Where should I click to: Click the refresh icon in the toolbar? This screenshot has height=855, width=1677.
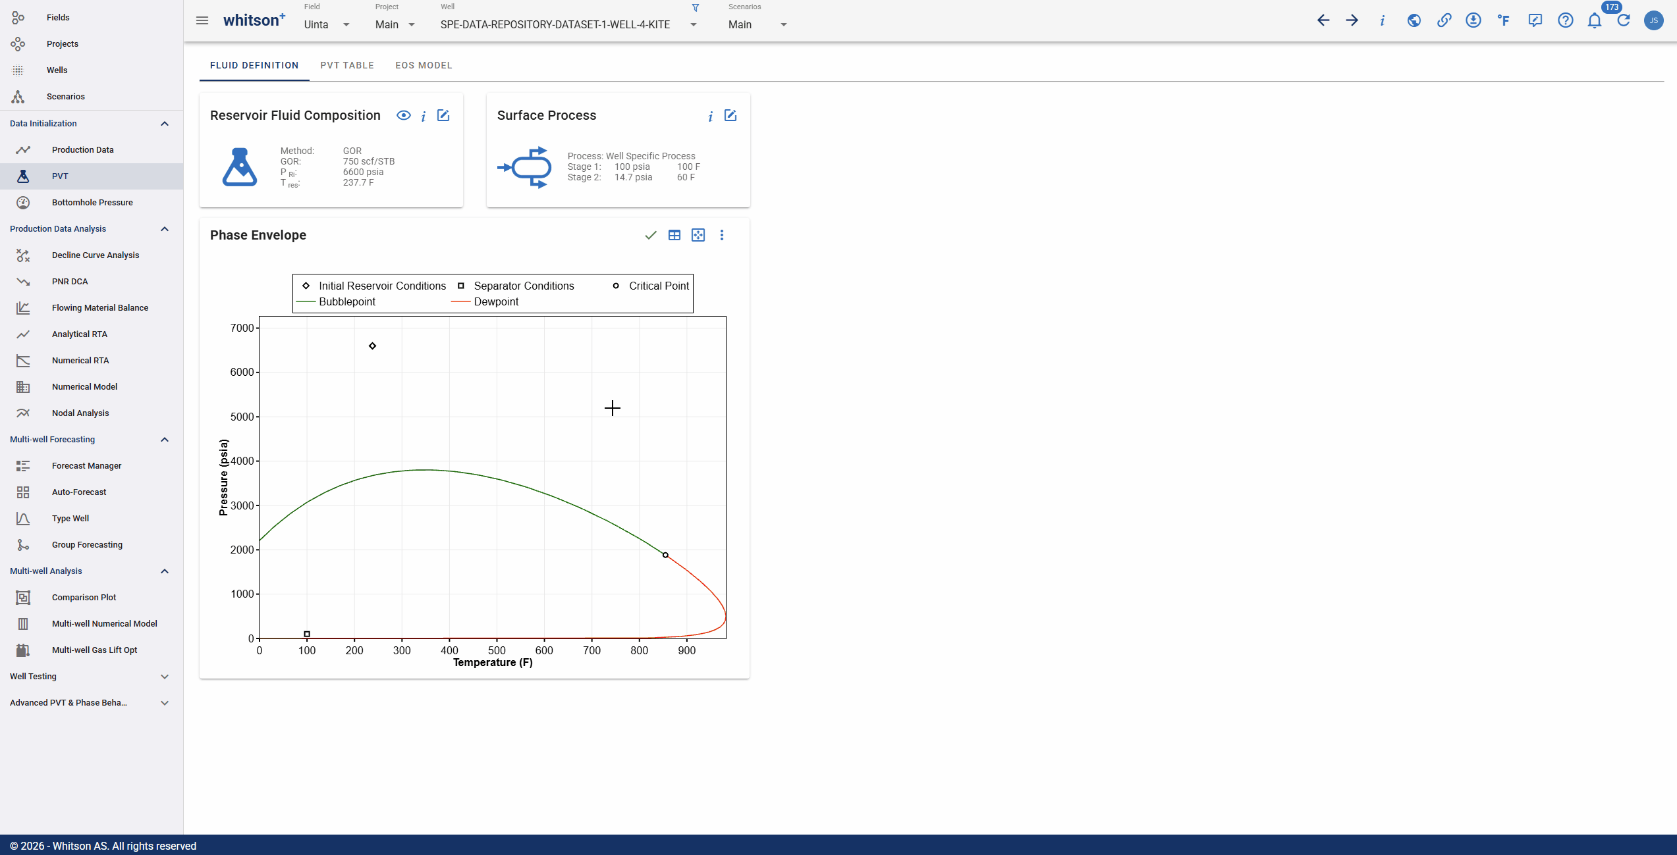pyautogui.click(x=1624, y=20)
